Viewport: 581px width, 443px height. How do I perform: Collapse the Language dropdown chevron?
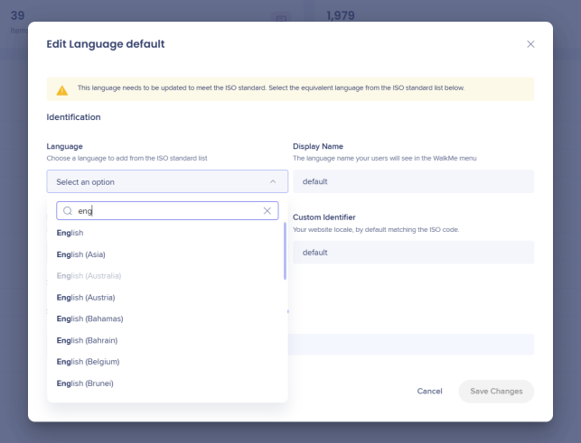pos(273,181)
